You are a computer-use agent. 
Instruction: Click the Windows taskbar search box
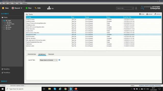pos(23,89)
